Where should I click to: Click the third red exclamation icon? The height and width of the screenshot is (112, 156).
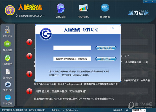[29, 74]
